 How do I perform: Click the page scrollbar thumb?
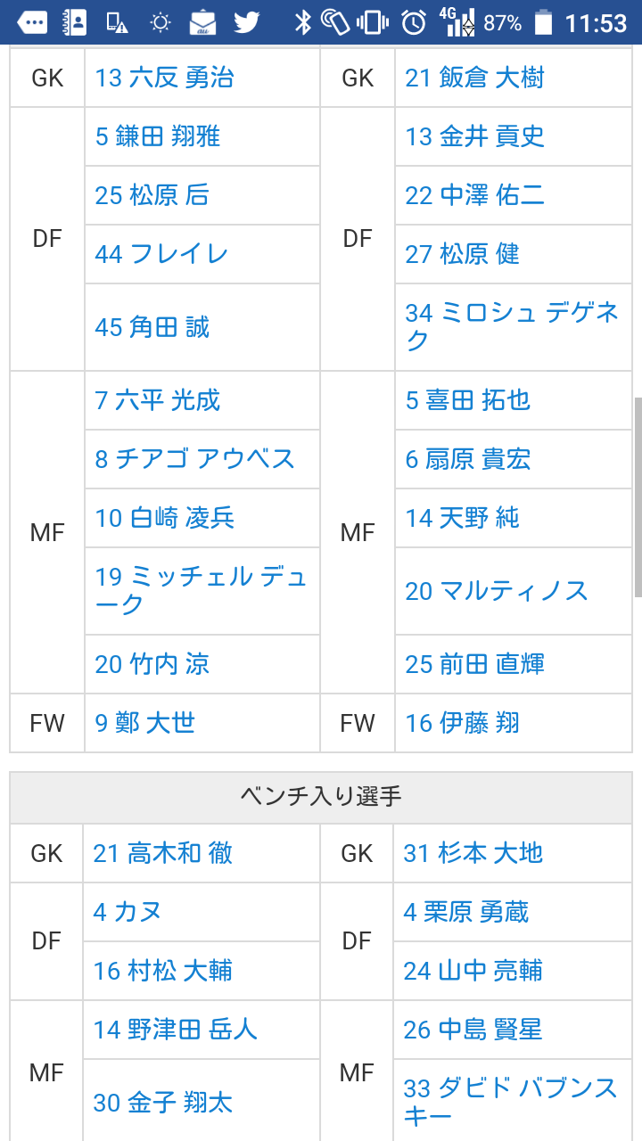point(638,497)
